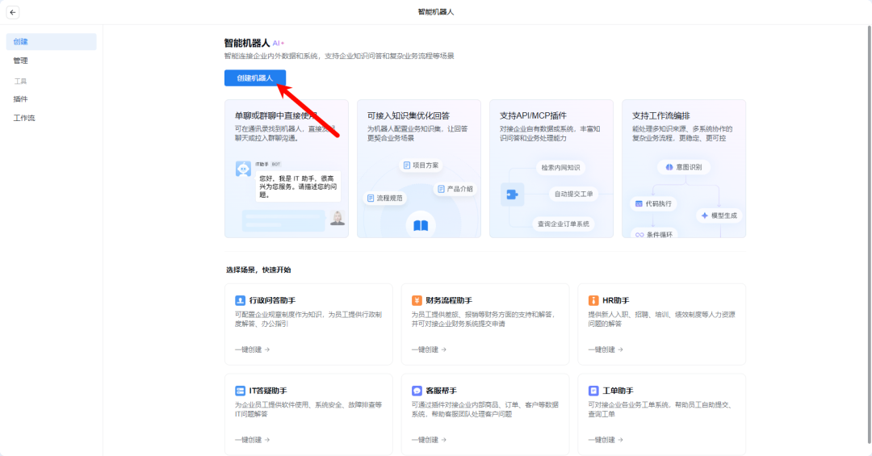Go back using the top-left arrow button
Viewport: 872px width, 456px height.
[13, 12]
